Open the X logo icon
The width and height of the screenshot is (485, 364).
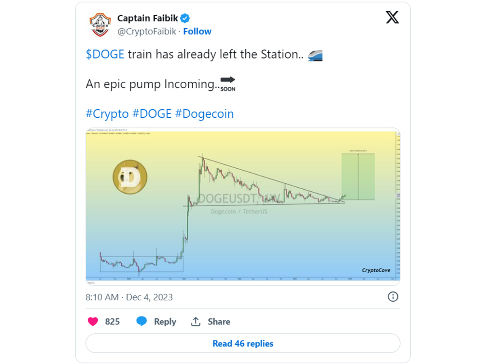click(392, 17)
